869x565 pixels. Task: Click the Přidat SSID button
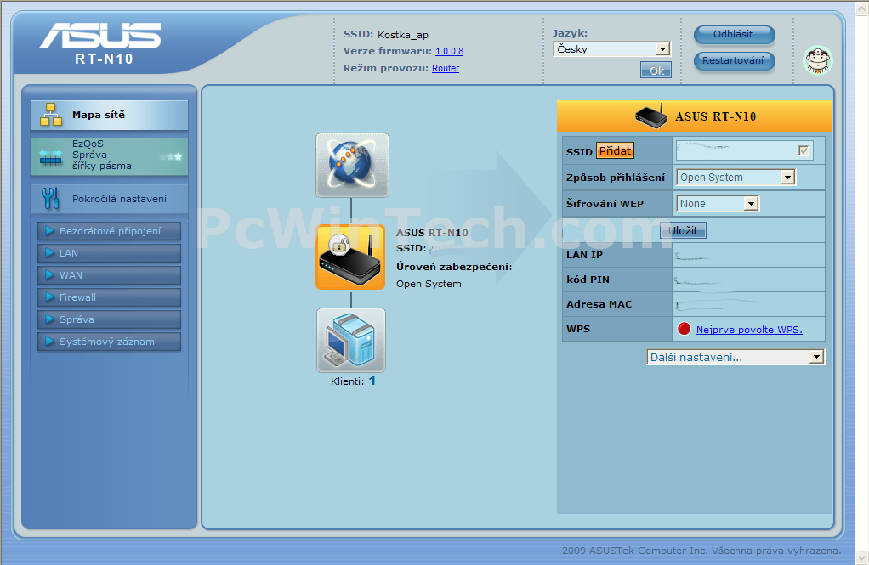pos(615,150)
